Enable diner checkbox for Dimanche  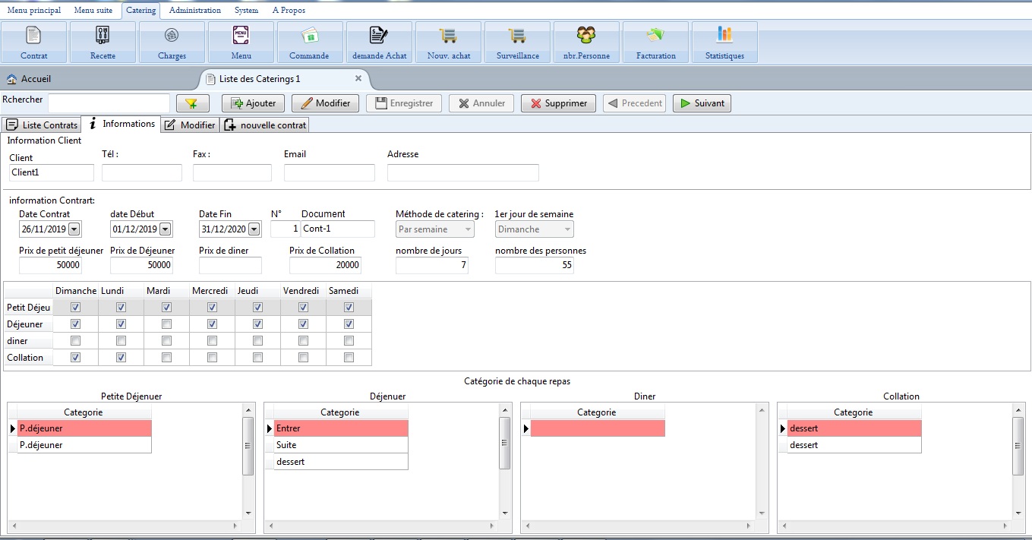pos(75,341)
